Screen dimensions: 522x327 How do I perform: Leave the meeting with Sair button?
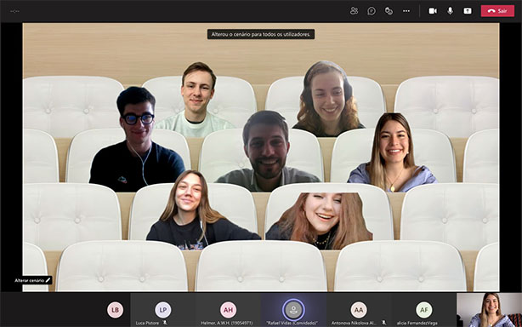click(x=497, y=11)
